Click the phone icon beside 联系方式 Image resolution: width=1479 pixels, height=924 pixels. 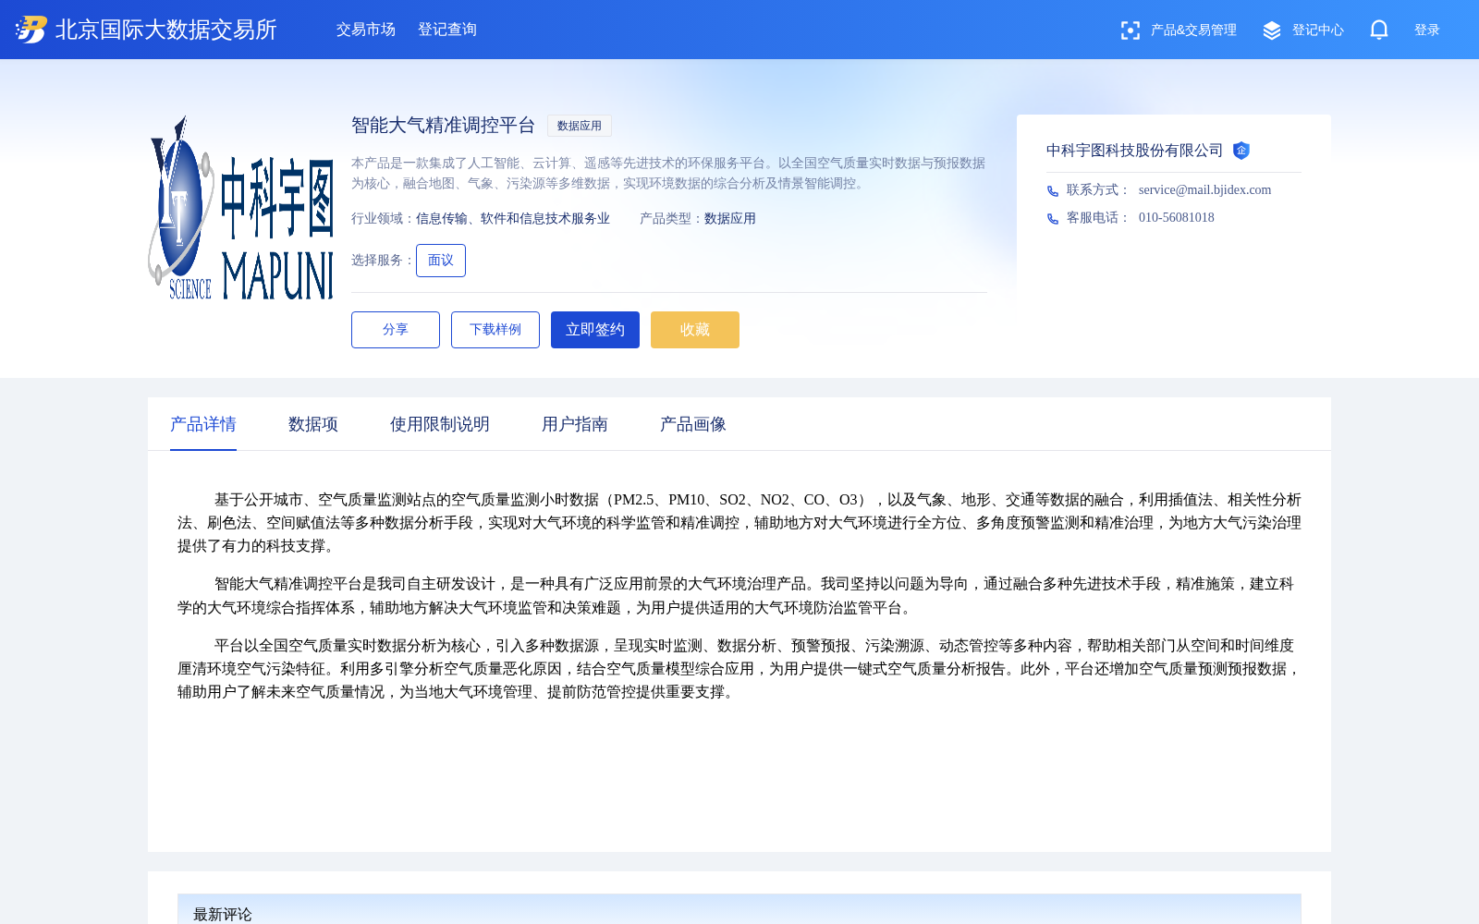[x=1053, y=191]
